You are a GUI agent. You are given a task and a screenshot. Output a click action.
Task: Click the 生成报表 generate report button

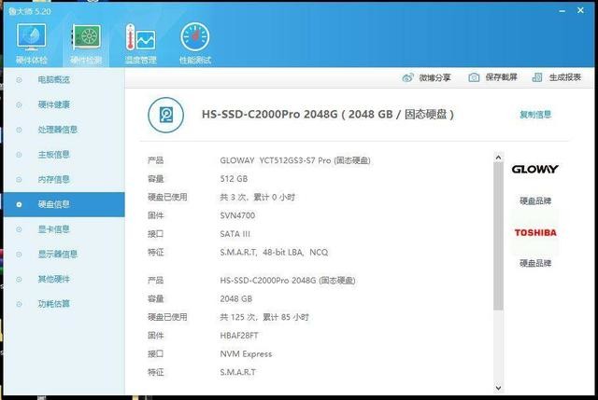(x=557, y=77)
